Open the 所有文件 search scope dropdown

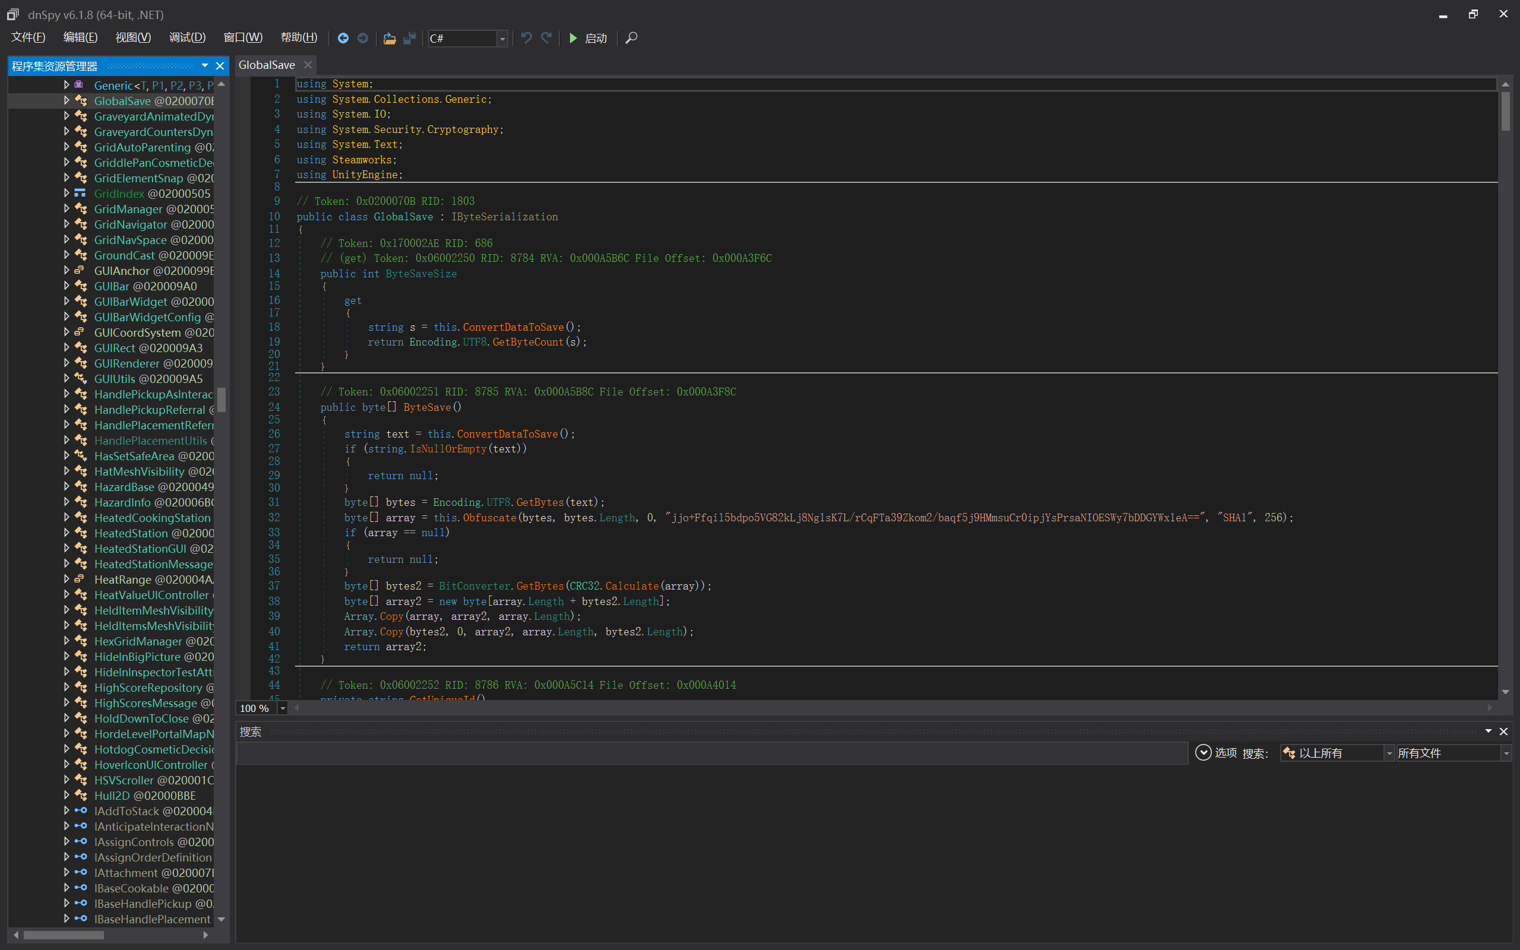coord(1505,753)
